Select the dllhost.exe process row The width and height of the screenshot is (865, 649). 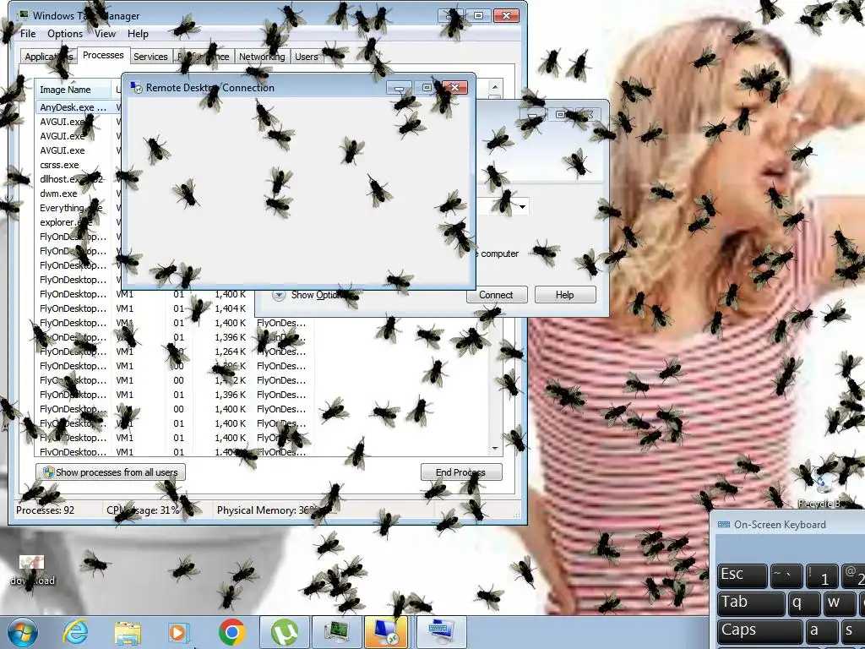(79, 179)
